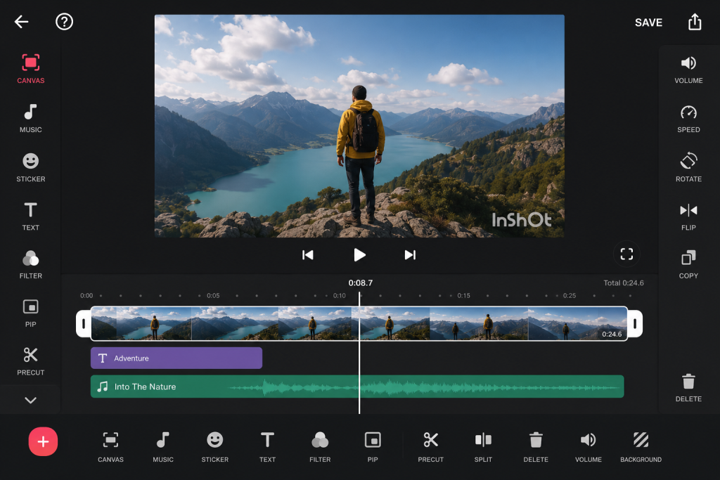Open the Speed control
This screenshot has width=720, height=480.
click(688, 119)
